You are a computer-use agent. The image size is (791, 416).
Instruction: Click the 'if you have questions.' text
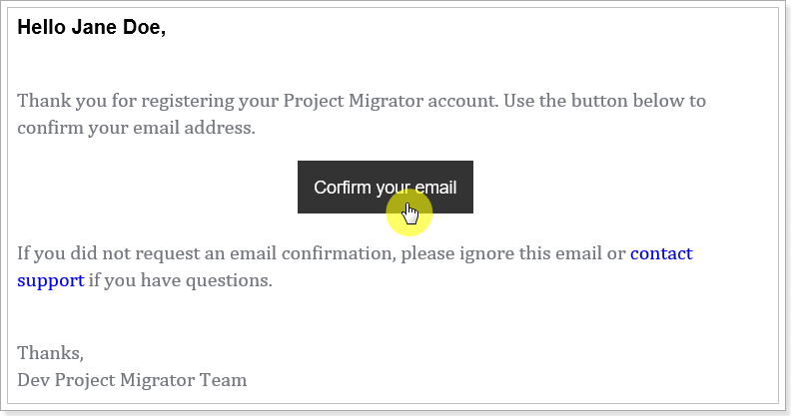(x=180, y=280)
